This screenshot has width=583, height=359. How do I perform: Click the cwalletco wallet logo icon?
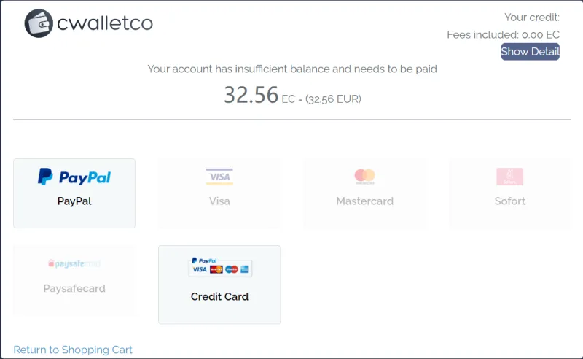click(x=39, y=23)
